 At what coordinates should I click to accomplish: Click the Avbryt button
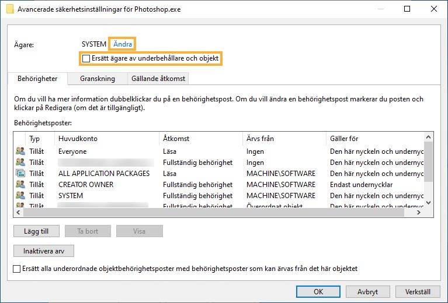click(368, 291)
